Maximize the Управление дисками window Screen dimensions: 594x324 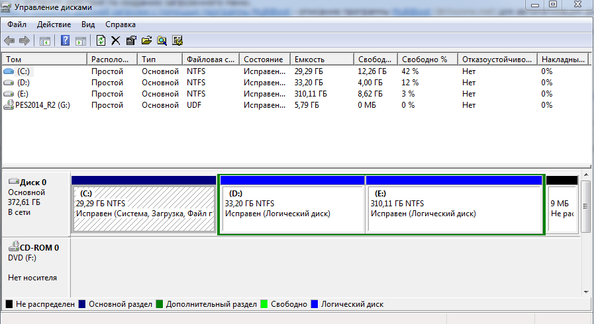point(553,5)
